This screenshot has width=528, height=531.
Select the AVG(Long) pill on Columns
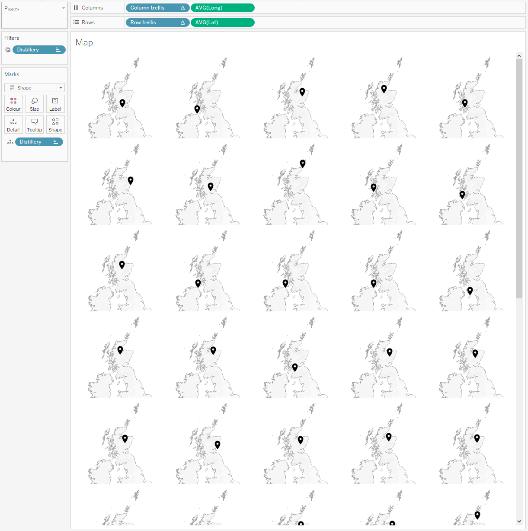point(223,8)
